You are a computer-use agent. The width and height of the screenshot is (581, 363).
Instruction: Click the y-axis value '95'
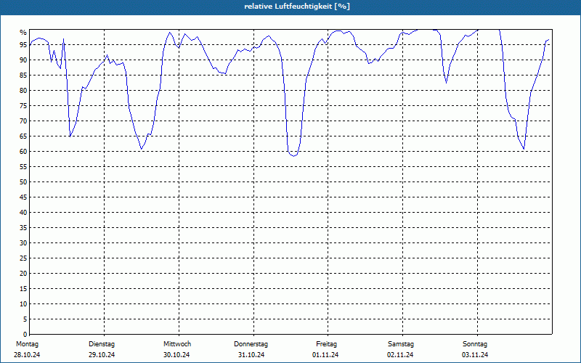(x=23, y=45)
